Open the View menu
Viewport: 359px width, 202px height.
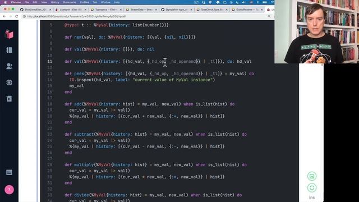click(x=44, y=2)
